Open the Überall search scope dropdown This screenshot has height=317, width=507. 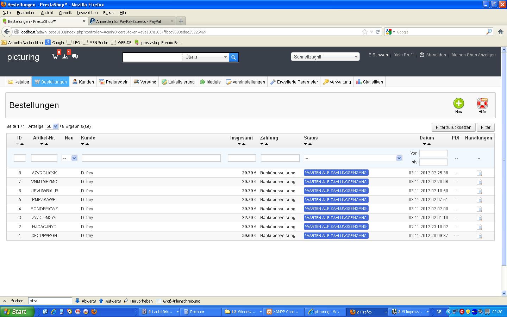tap(206, 57)
